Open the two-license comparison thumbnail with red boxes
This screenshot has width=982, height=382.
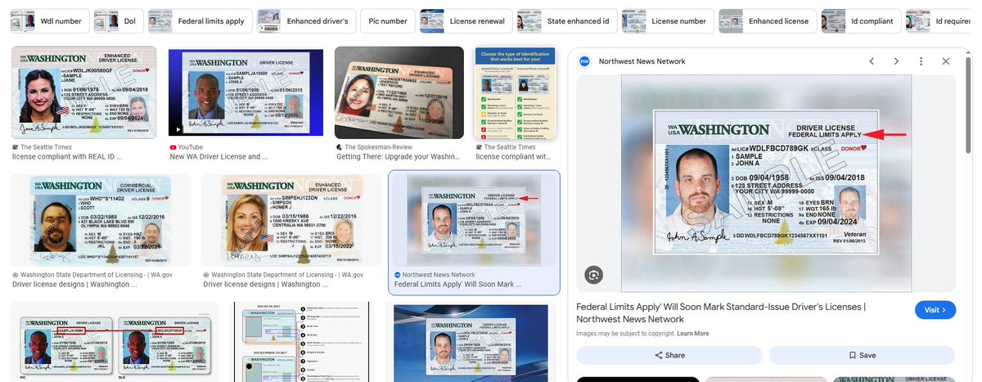point(115,342)
